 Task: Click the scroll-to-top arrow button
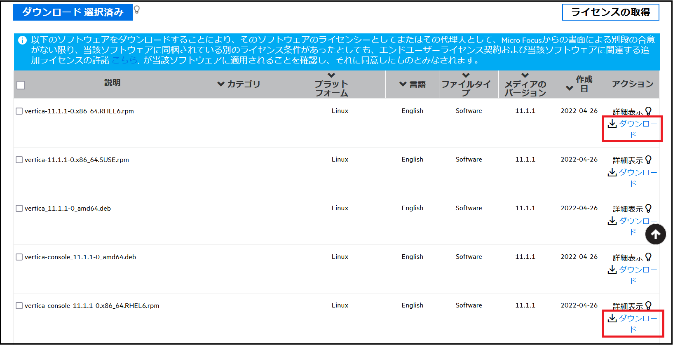655,234
